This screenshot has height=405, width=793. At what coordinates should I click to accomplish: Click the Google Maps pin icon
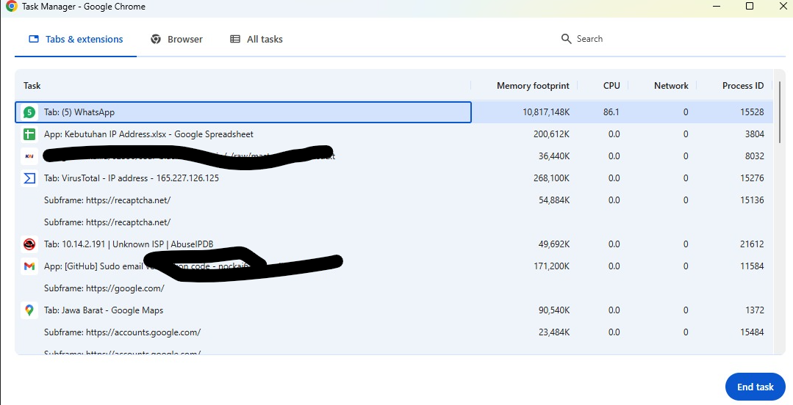click(29, 310)
